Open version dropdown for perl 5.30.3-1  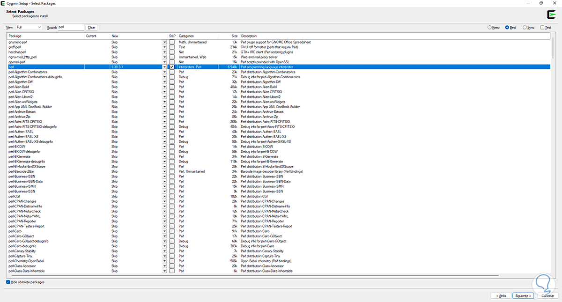164,67
